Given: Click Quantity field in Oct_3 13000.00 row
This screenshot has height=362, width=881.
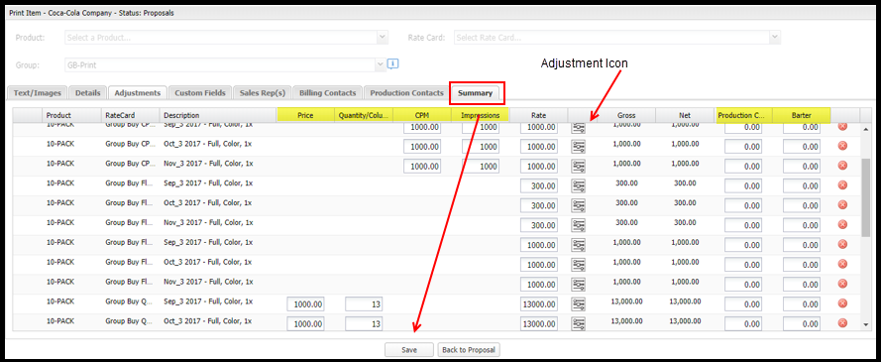Looking at the screenshot, I should [364, 324].
